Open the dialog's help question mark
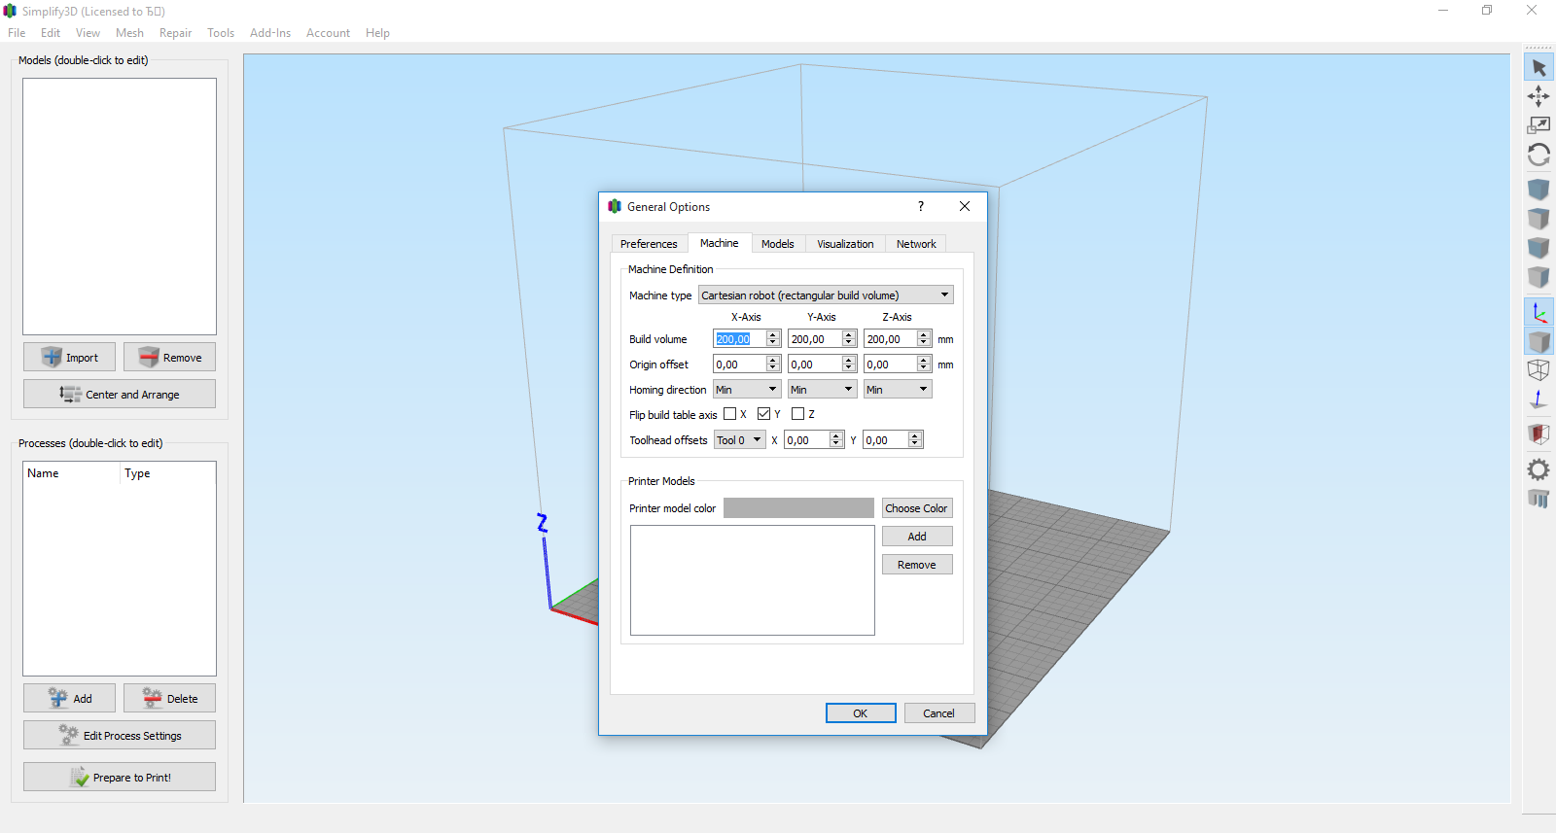Viewport: 1556px width, 833px height. click(x=921, y=206)
